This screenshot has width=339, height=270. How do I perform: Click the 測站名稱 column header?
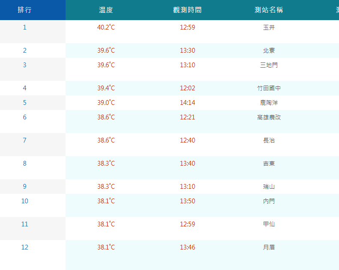[269, 10]
